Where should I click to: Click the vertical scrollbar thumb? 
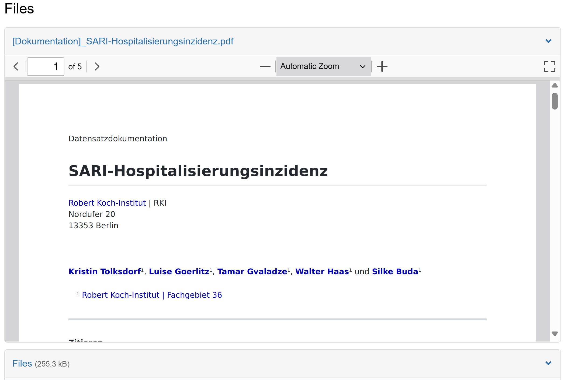pos(555,101)
